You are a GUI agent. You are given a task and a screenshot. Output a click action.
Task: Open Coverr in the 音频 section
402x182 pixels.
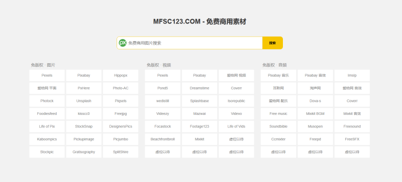click(352, 101)
